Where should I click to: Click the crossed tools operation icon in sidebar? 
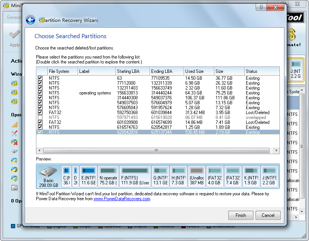(x=14, y=133)
